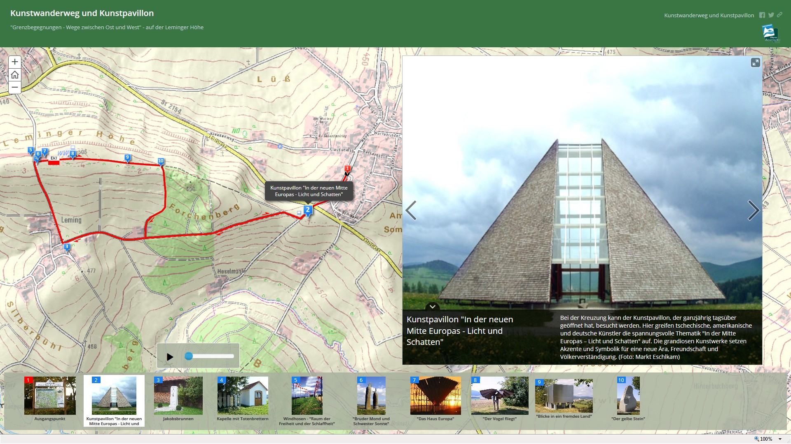
Task: Go to the previous photo
Action: tap(411, 210)
